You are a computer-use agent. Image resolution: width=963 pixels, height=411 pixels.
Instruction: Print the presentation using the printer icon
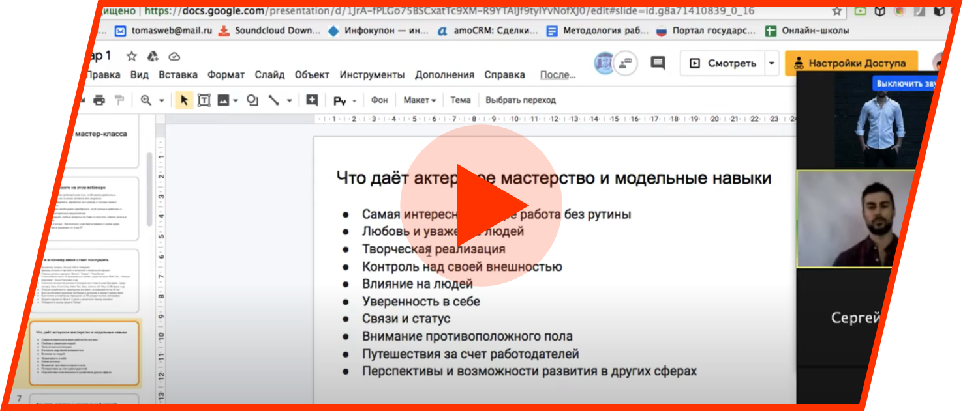(99, 100)
